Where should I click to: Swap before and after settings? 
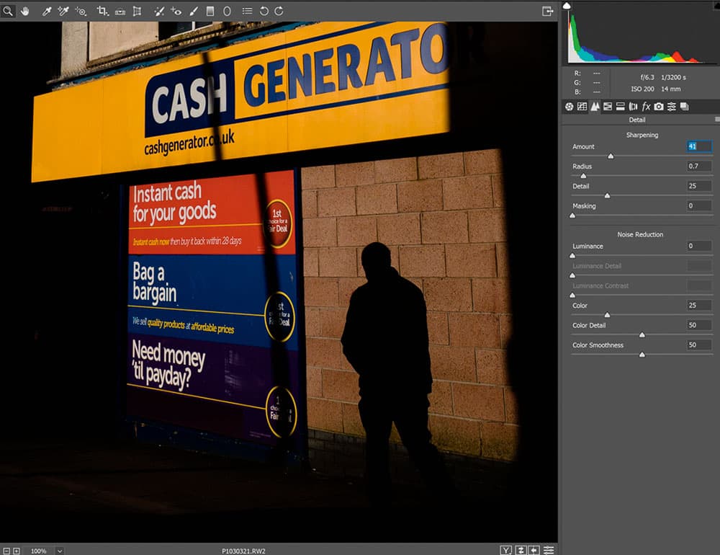click(x=521, y=550)
